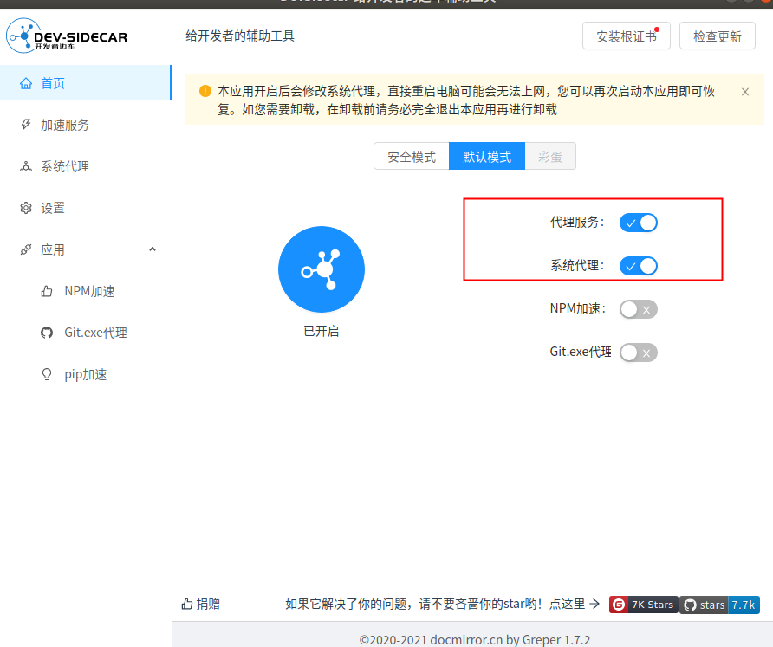Viewport: 773px width, 647px height.
Task: Open the pip加速 submenu item
Action: (x=86, y=374)
